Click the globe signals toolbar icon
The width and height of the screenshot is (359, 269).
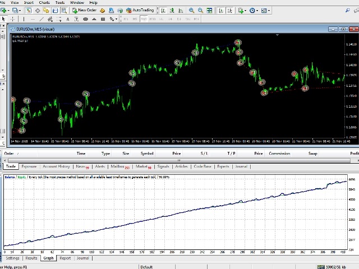(x=120, y=10)
